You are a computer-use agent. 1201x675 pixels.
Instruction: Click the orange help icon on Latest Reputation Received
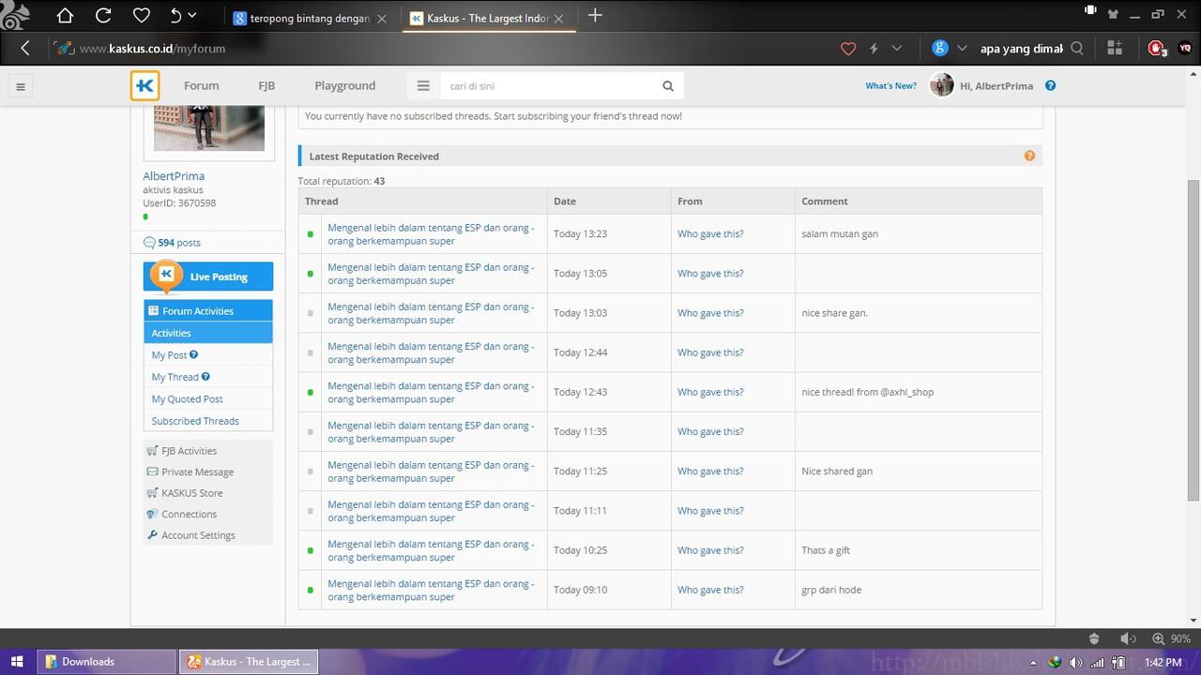click(x=1029, y=156)
